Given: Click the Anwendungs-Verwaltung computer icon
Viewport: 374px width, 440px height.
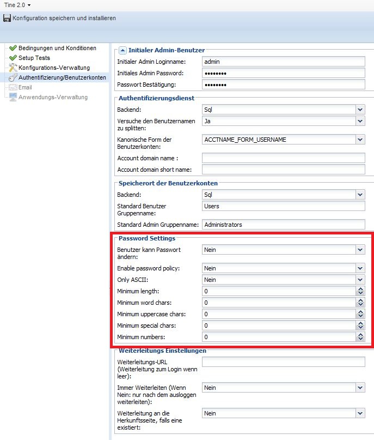Looking at the screenshot, I should [14, 97].
